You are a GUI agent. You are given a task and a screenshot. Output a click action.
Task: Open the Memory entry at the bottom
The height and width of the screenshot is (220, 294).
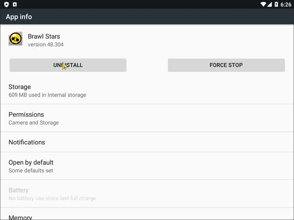pyautogui.click(x=20, y=217)
